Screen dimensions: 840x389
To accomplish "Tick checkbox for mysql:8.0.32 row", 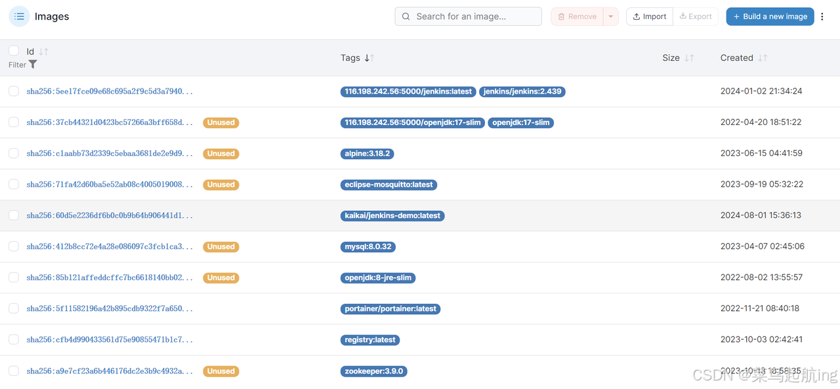I will pos(14,246).
